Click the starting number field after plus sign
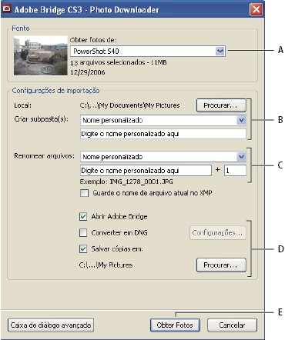The image size is (285, 340). [235, 171]
